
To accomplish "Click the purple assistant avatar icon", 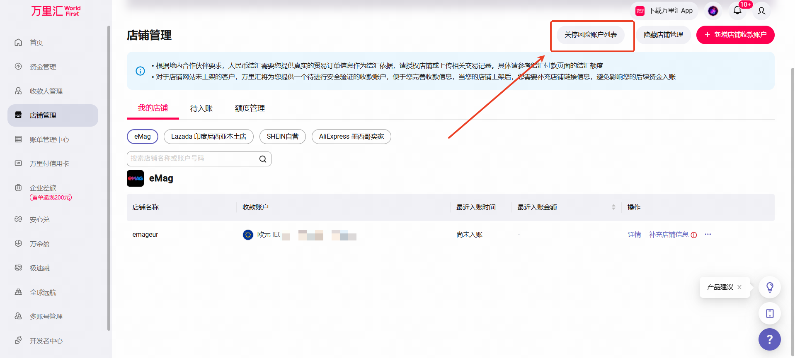I will [x=713, y=11].
